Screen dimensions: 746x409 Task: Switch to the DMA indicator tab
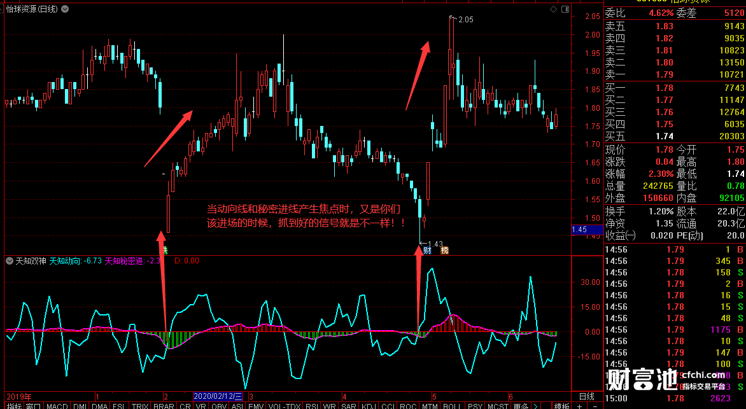[x=99, y=406]
